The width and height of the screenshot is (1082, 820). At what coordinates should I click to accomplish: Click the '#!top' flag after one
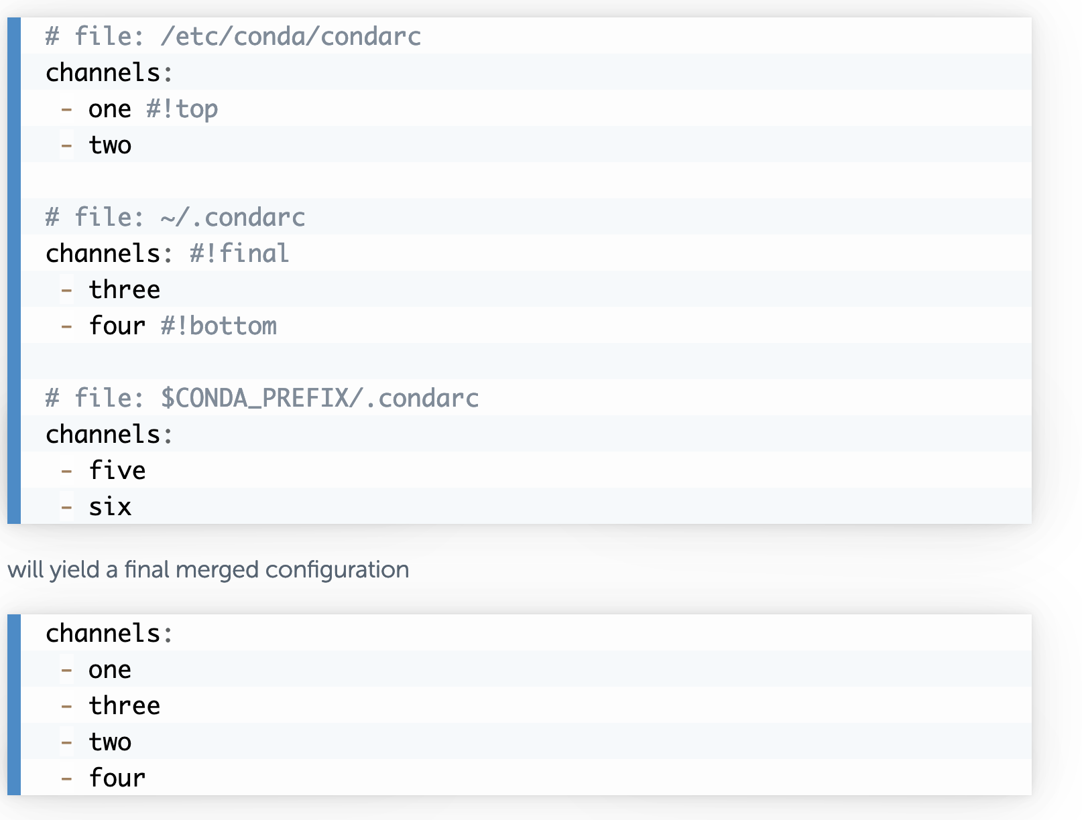[182, 109]
